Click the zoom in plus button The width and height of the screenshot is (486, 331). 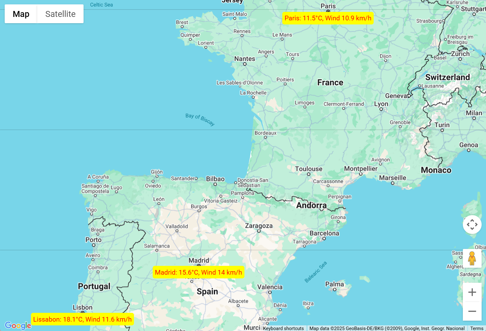pyautogui.click(x=472, y=292)
